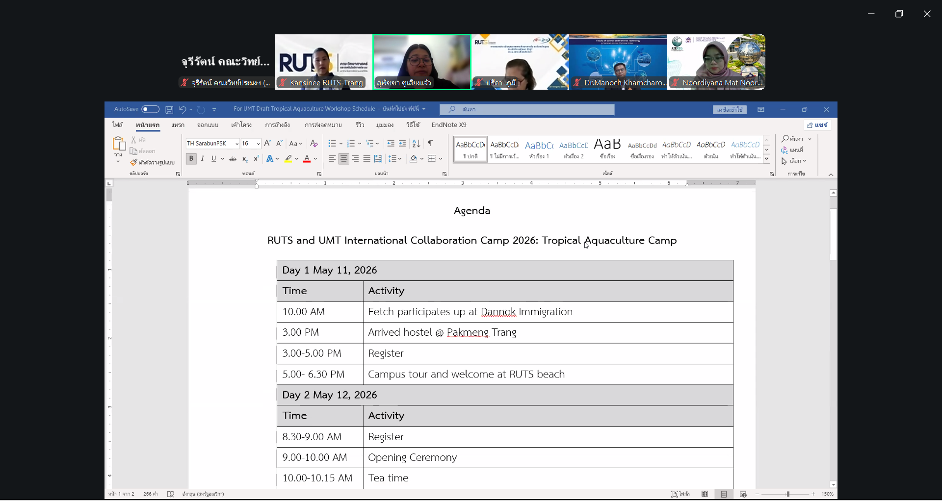Viewport: 942px width, 501px height.
Task: Click the แชร์ (Share) button
Action: 817,125
